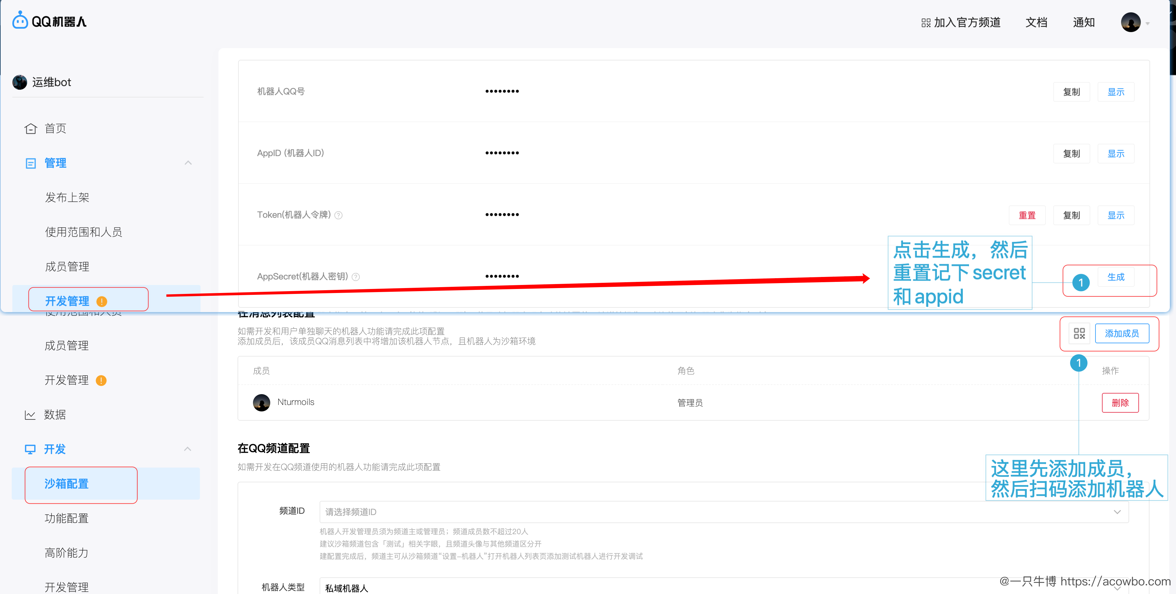Click Nturmoils member avatar thumbnail
The width and height of the screenshot is (1176, 594).
click(261, 402)
